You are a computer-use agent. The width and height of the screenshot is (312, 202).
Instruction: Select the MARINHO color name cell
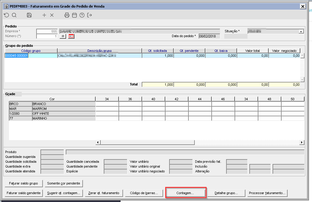coord(64,118)
